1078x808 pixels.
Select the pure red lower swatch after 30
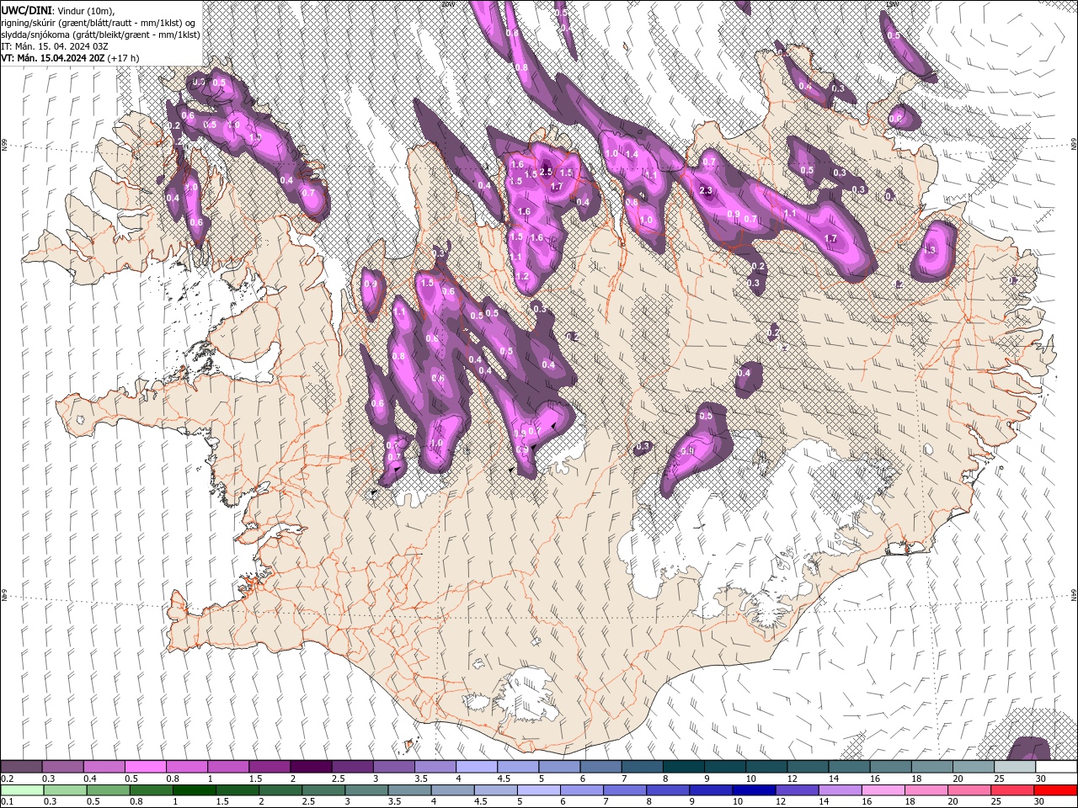coord(1055,790)
